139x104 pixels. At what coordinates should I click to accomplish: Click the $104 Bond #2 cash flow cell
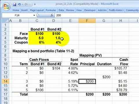[x=54, y=68]
